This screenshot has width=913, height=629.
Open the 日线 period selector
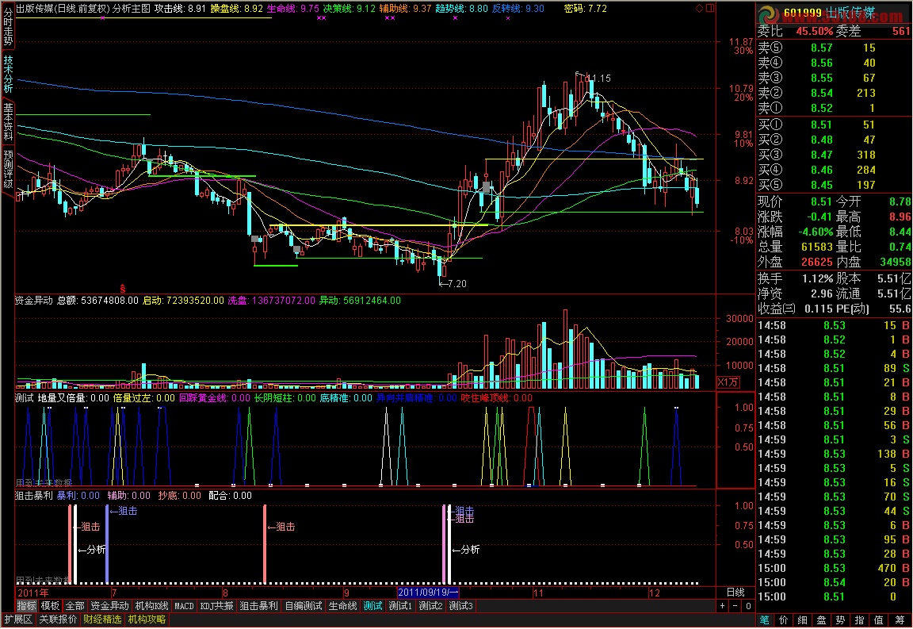tap(735, 593)
